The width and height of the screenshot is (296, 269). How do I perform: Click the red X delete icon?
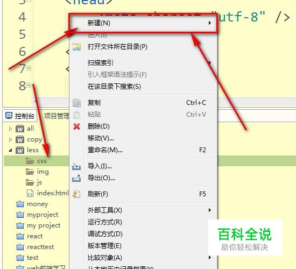pos(76,126)
